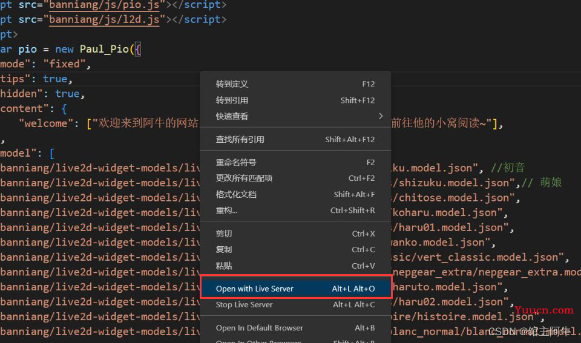The image size is (581, 343).
Task: Select 重构... menu item
Action: pos(295,211)
